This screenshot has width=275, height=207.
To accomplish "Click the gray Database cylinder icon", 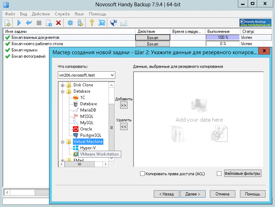I will (x=76, y=104).
